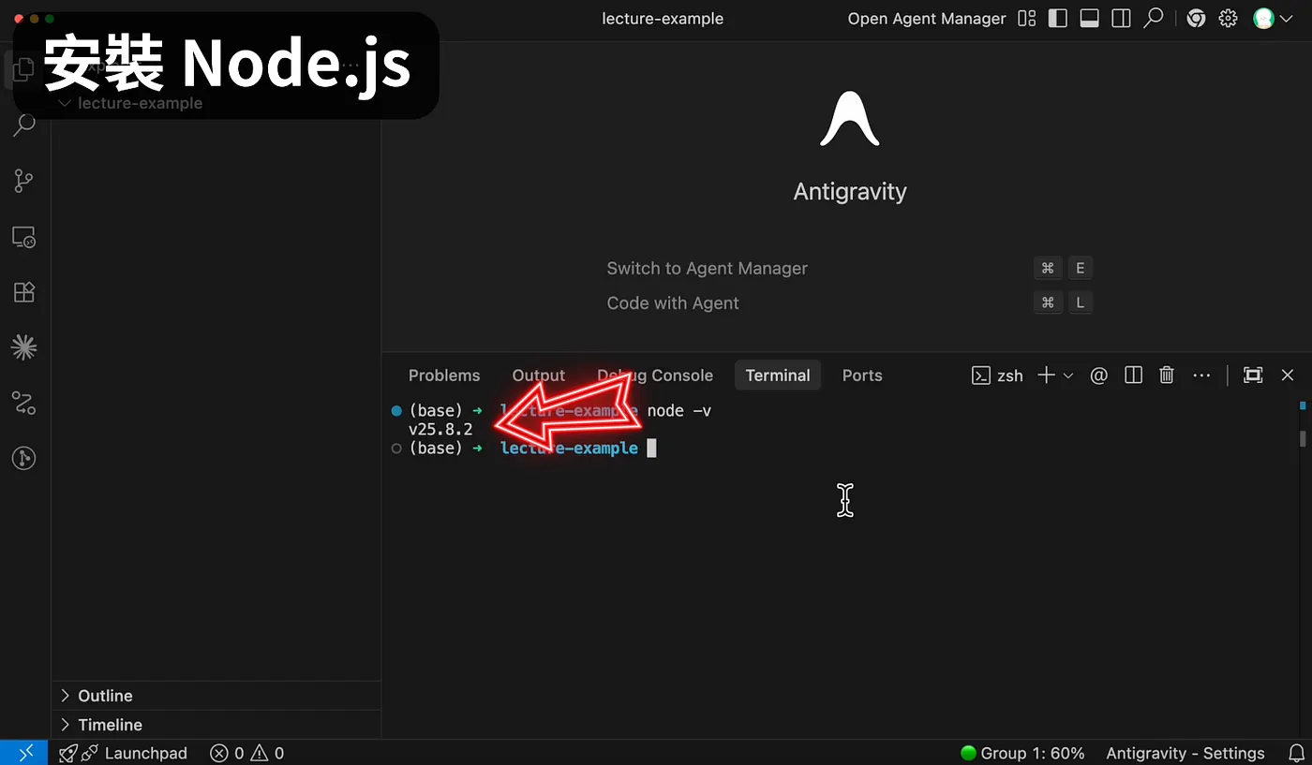Click the zsh terminal profile label
Viewport: 1312px width, 765px height.
[997, 375]
